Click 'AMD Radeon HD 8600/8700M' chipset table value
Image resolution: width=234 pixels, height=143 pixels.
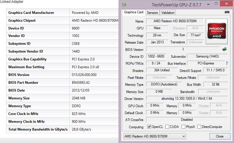point(95,21)
